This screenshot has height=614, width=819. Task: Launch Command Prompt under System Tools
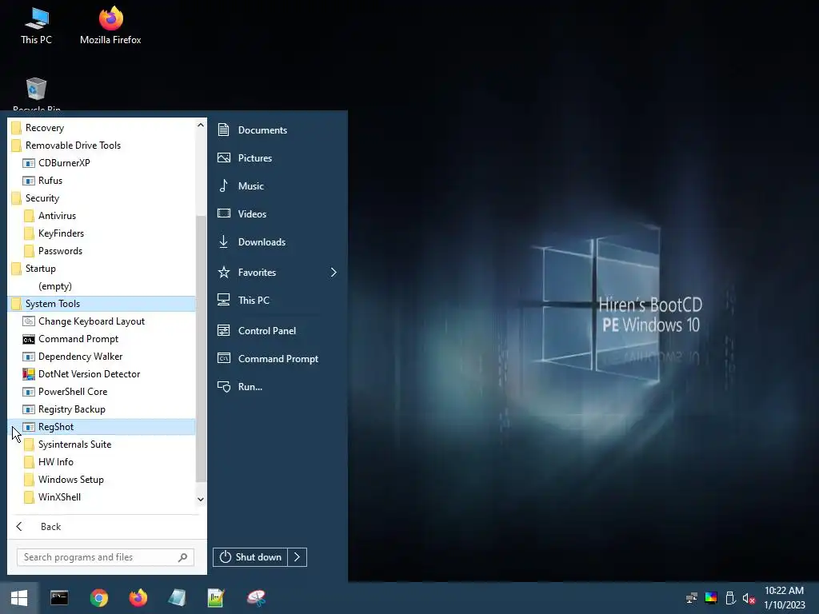[x=102, y=339]
